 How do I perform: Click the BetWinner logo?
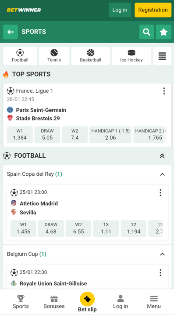click(24, 10)
